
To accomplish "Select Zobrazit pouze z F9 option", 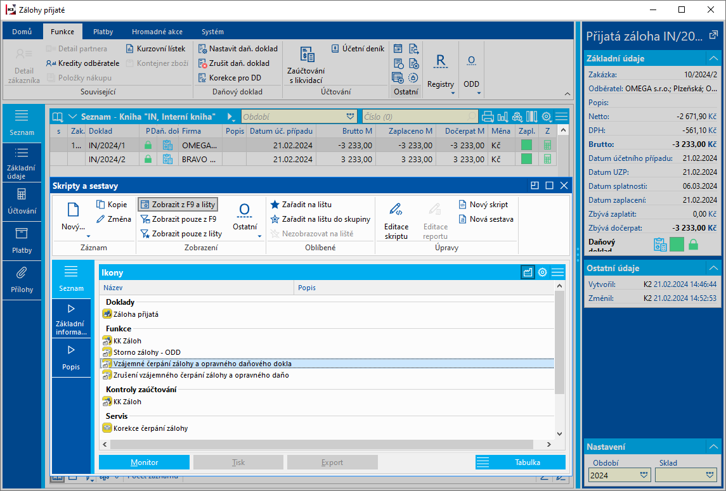I will coord(178,219).
